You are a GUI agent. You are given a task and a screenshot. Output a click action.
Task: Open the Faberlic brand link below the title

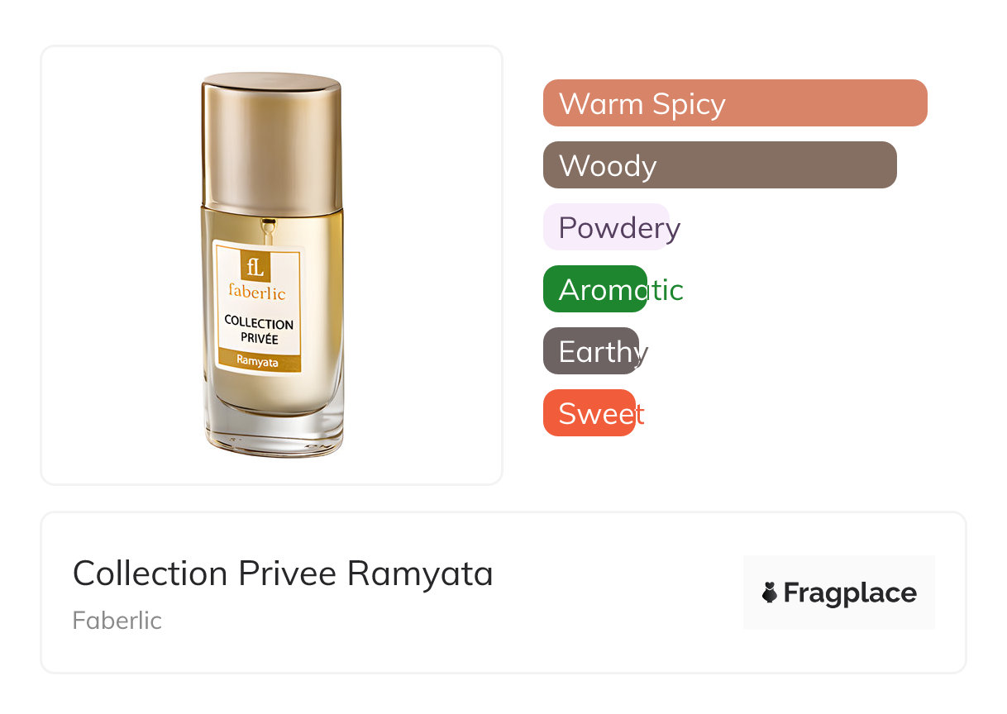point(117,621)
